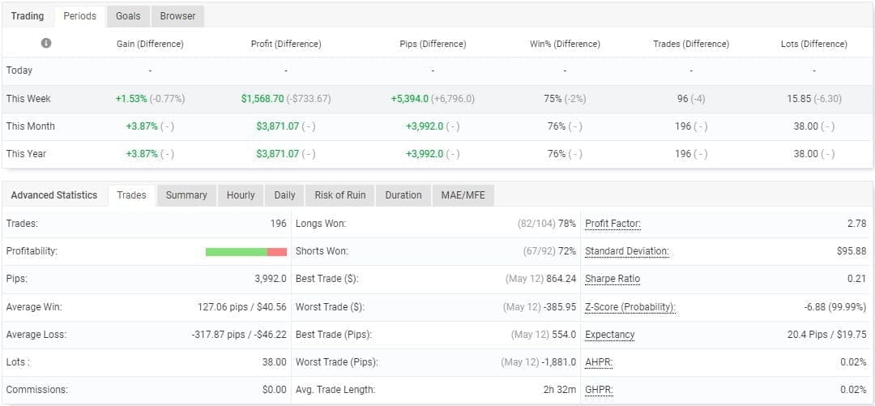Open the Daily statistics tab

click(x=284, y=195)
